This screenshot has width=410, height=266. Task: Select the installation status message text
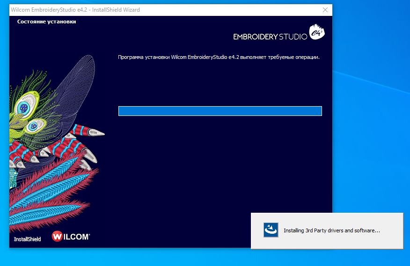tap(219, 57)
